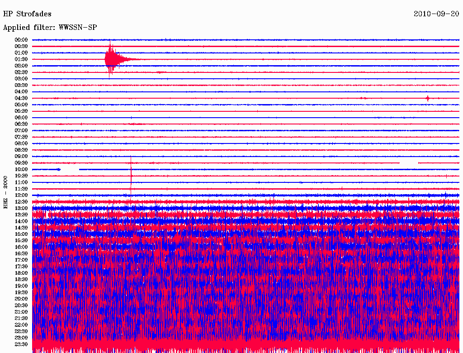
Task: Click the 01:00 time label
Action: point(21,53)
